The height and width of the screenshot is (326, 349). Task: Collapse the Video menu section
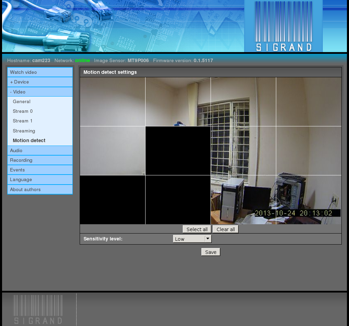click(40, 92)
